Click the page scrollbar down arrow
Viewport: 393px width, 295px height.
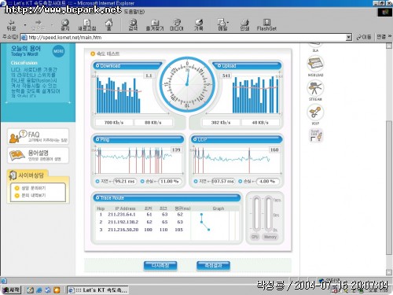389,272
